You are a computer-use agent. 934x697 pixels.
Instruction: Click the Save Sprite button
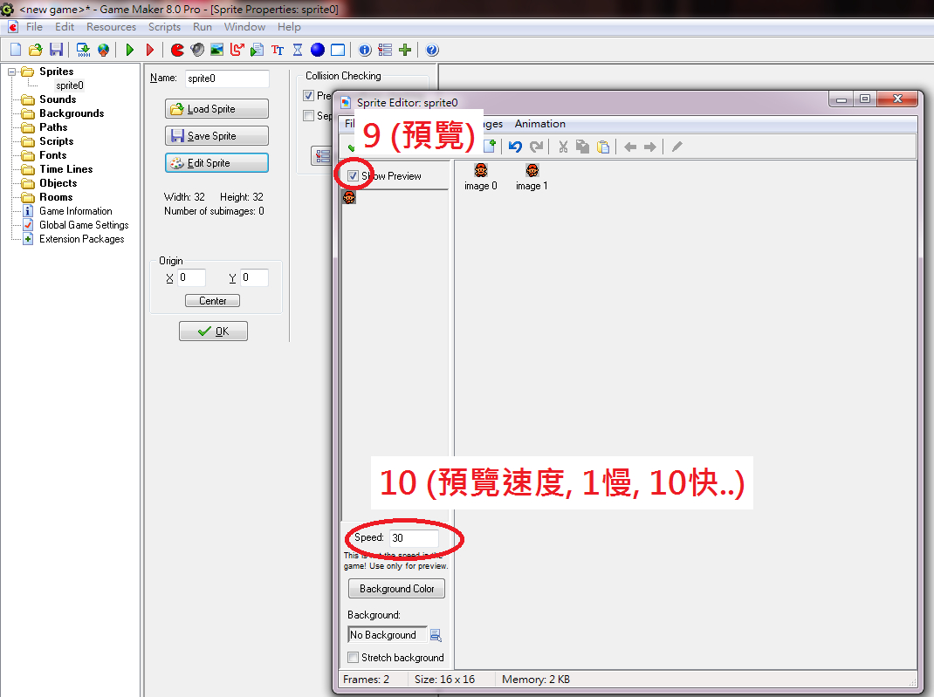(216, 136)
